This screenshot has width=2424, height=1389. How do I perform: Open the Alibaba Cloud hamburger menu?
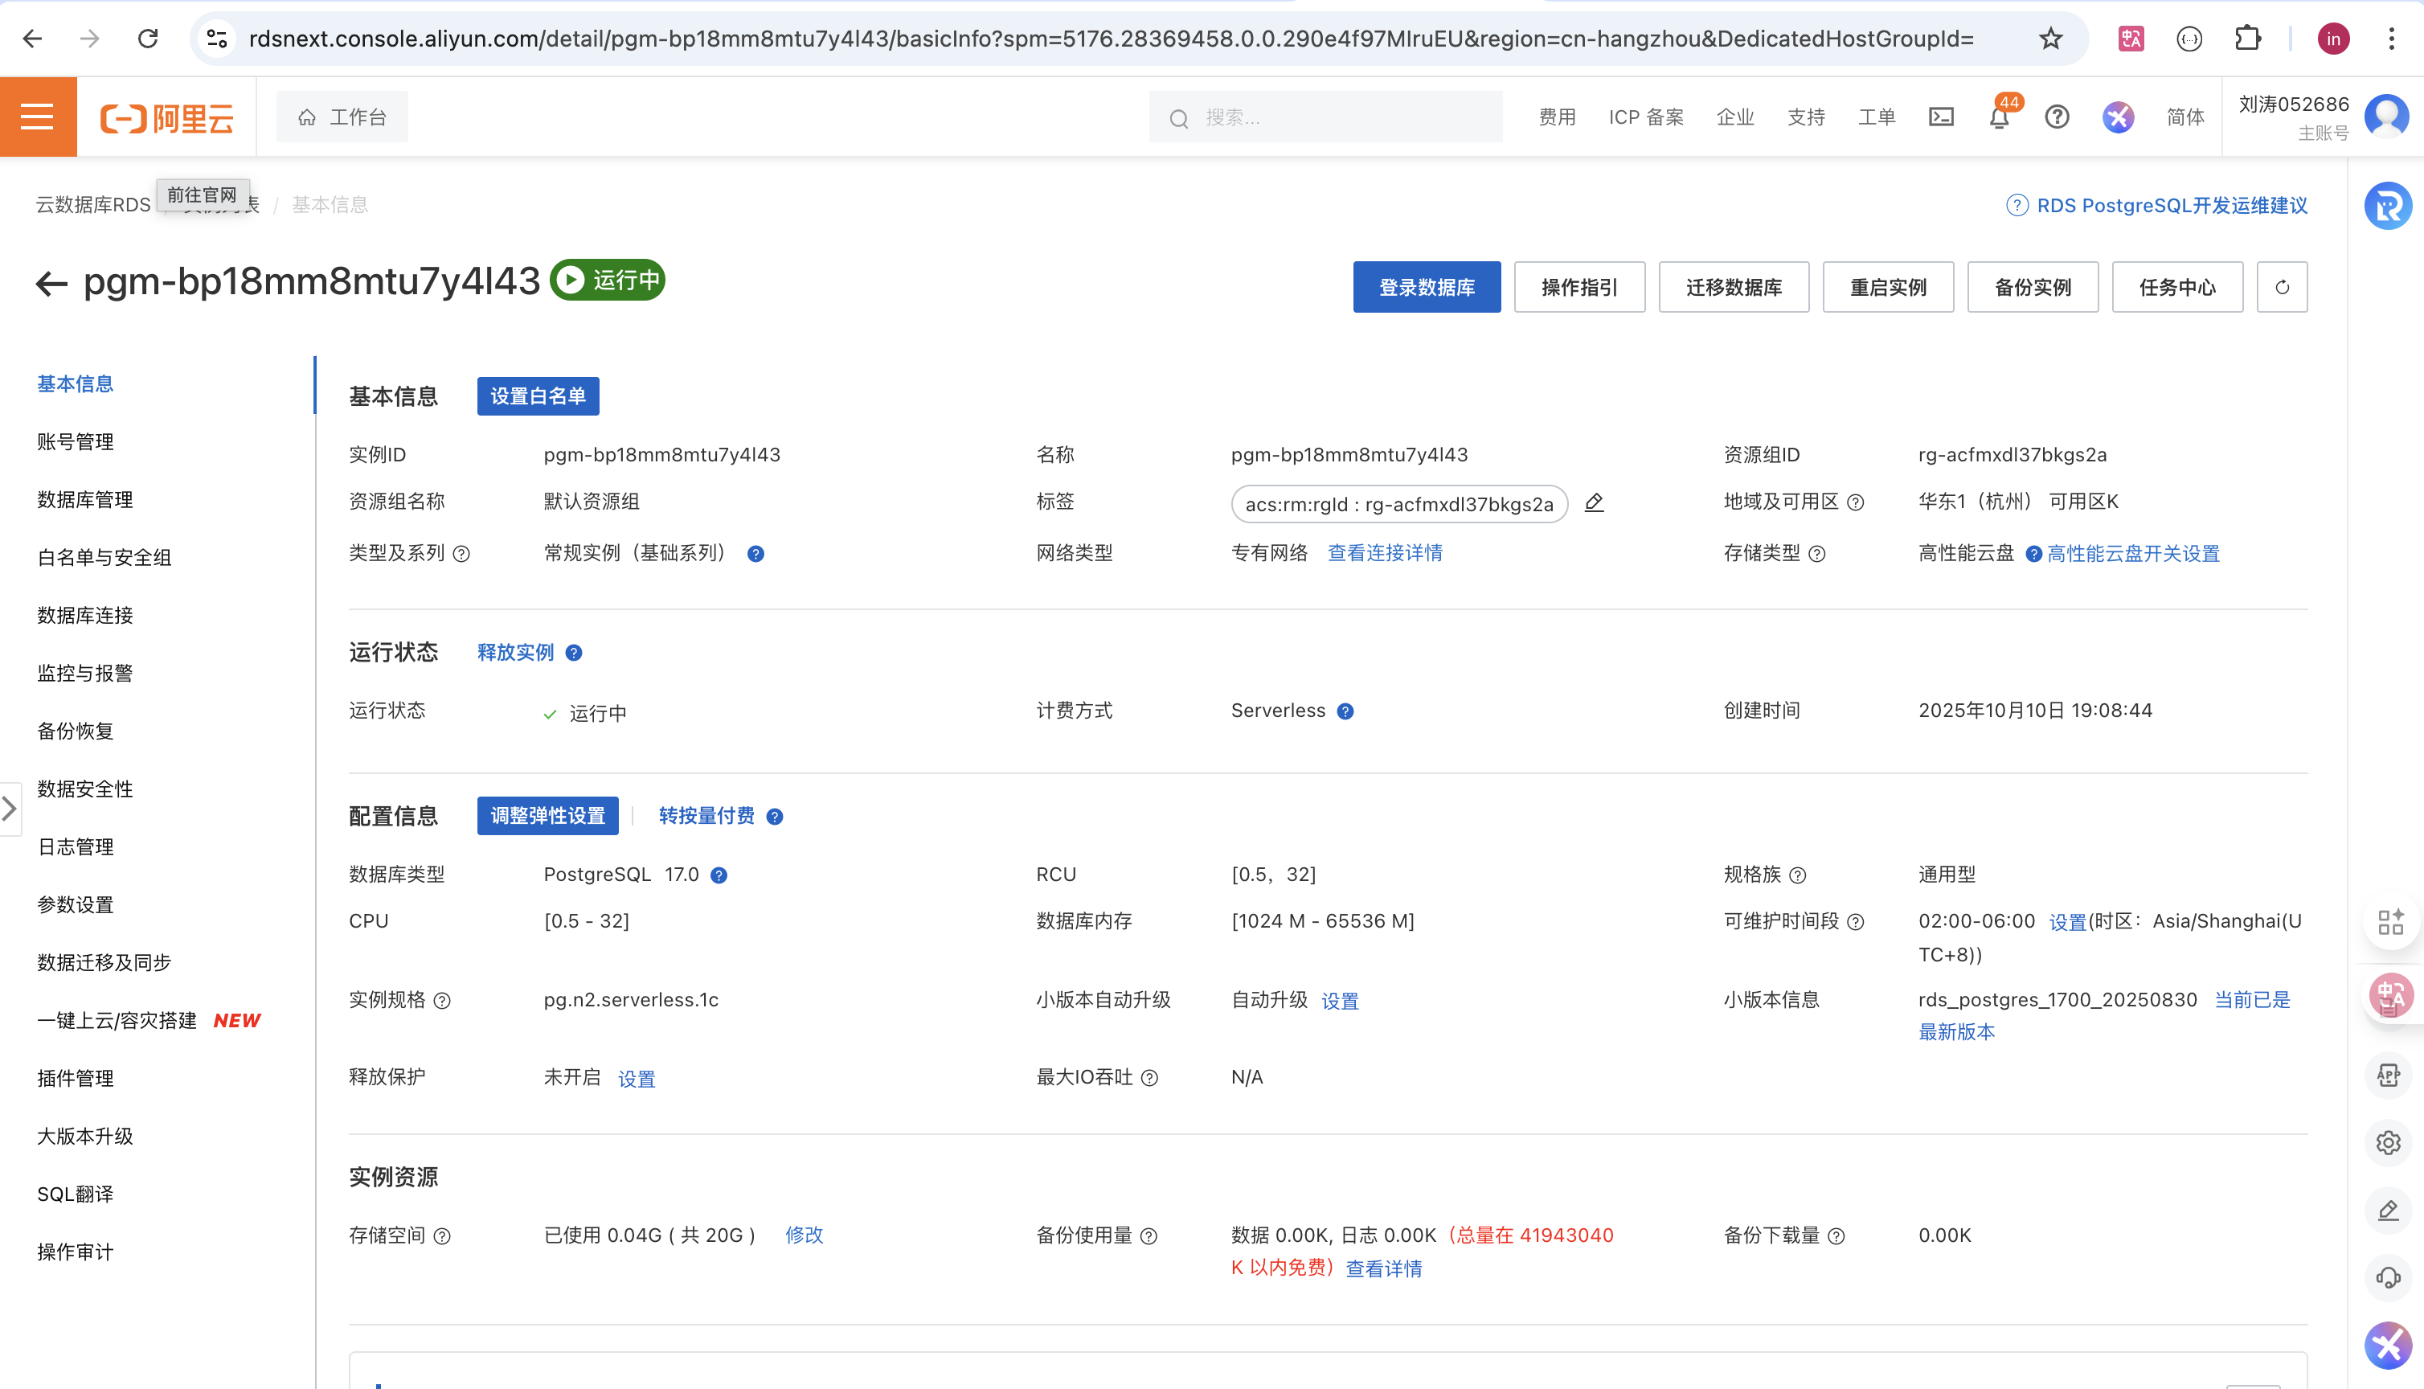click(x=37, y=117)
